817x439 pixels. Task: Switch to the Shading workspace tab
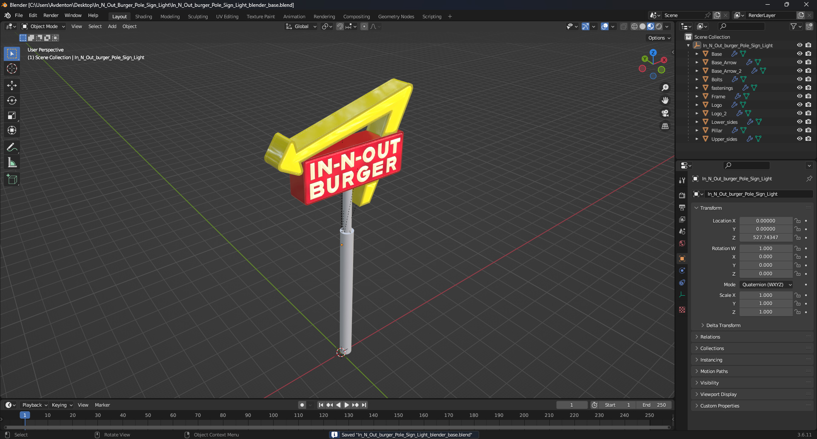(143, 17)
